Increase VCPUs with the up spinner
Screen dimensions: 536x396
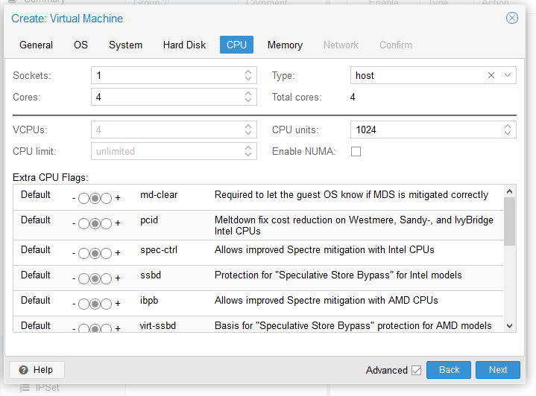pos(248,127)
